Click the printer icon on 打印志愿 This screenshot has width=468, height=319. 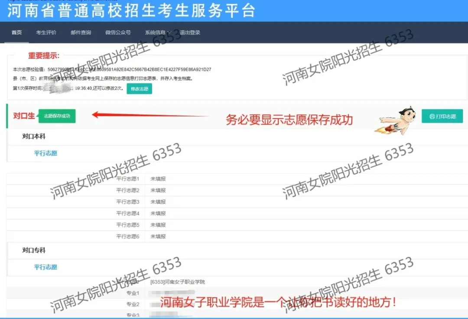tap(432, 116)
